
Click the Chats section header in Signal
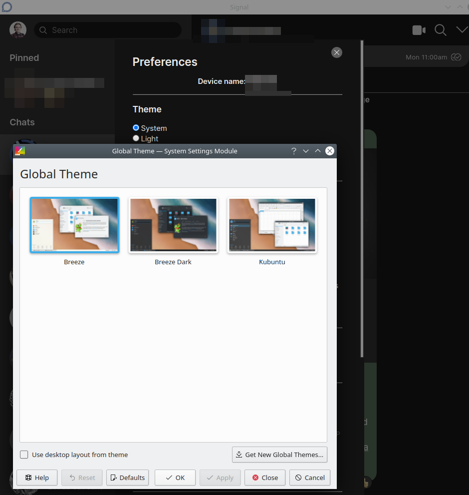tap(22, 122)
